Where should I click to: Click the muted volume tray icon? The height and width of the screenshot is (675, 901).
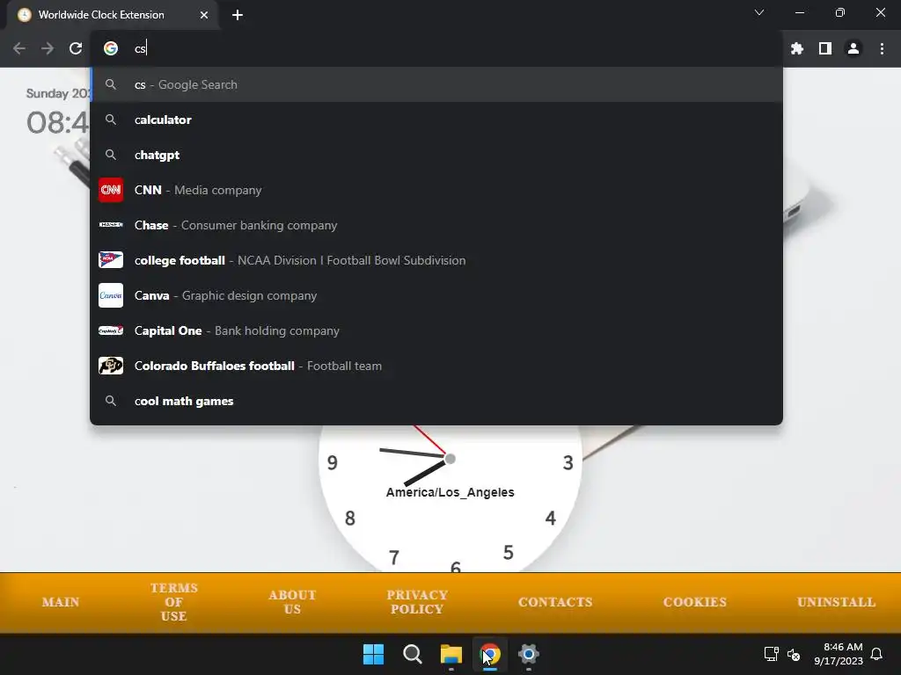tap(794, 654)
